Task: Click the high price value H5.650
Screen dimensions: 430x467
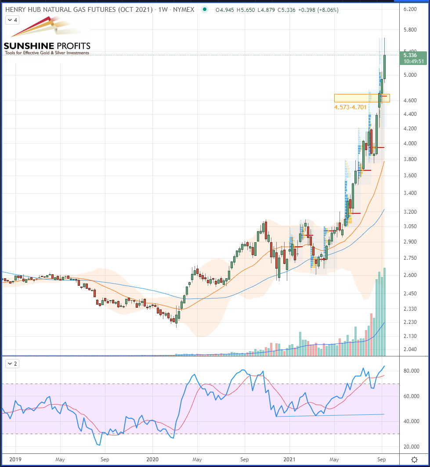Action: pos(246,10)
